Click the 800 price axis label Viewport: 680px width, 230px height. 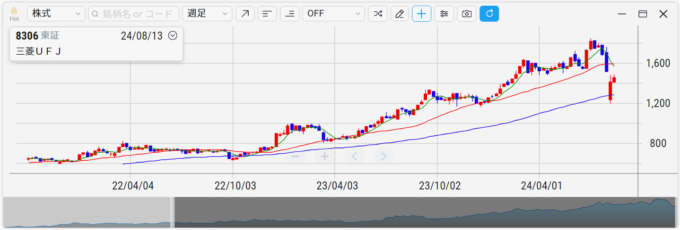pos(658,143)
